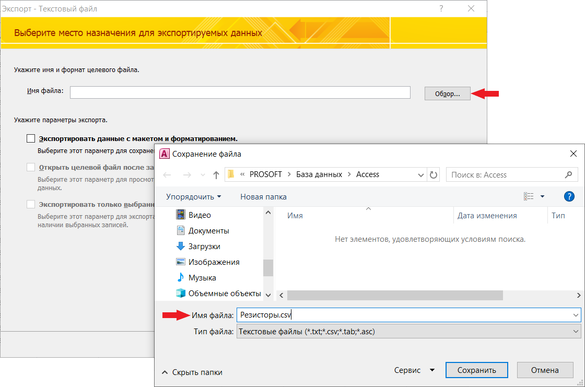The image size is (585, 387).
Task: Open Объемные объекты in sidebar
Action: coord(224,293)
